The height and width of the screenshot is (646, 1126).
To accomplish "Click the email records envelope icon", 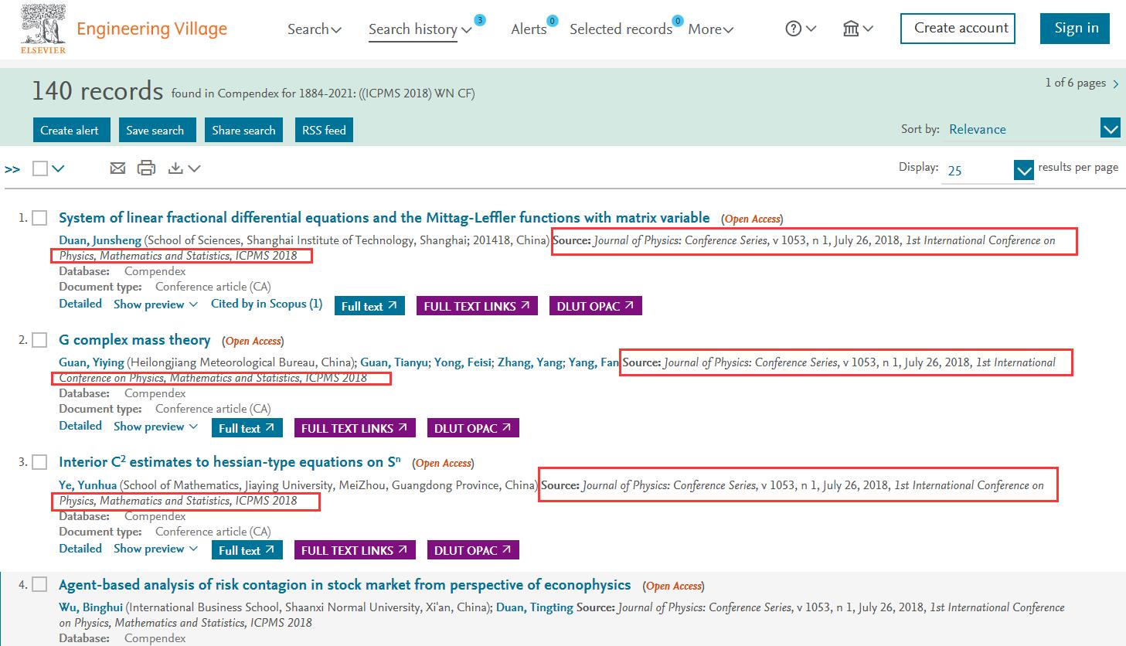I will click(x=117, y=168).
